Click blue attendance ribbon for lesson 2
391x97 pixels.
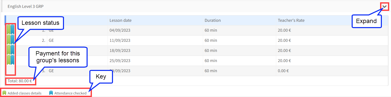click(x=12, y=40)
